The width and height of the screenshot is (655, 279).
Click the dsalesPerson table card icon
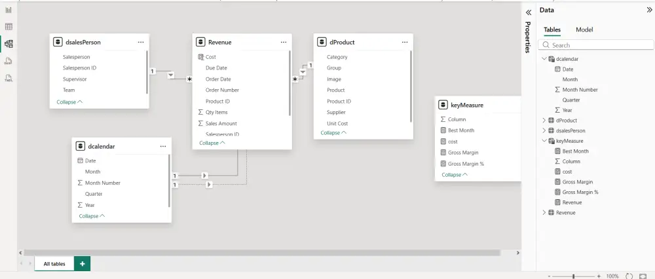[x=58, y=42]
